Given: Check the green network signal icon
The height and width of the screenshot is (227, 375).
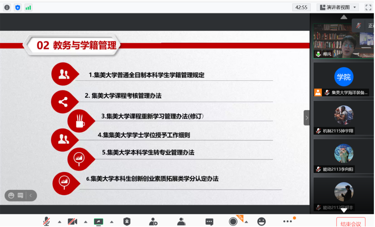Looking at the screenshot, I should coord(28,8).
